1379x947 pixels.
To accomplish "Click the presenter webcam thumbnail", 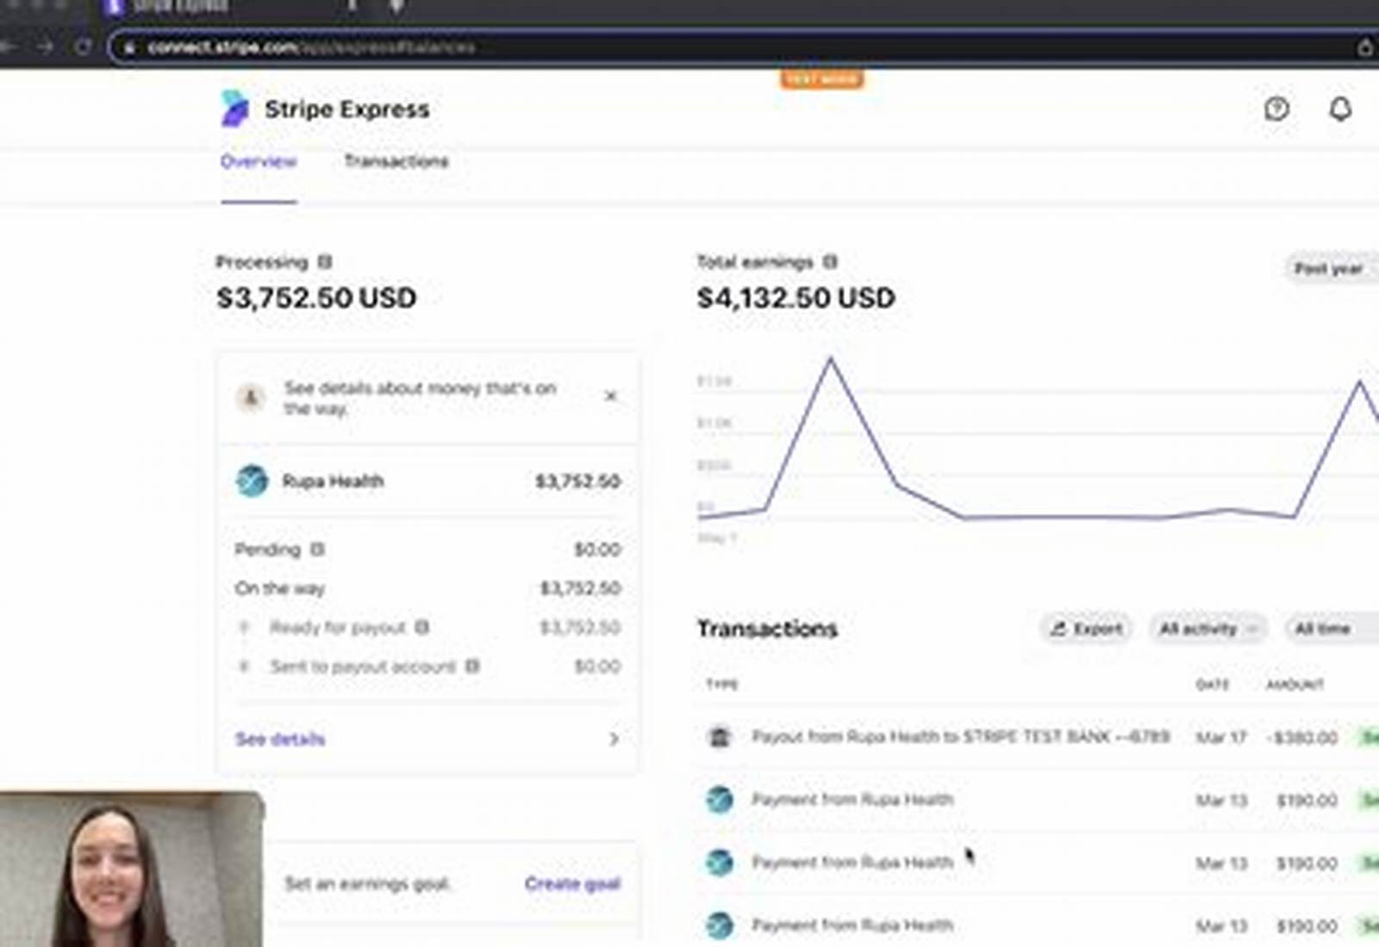I will [x=132, y=869].
